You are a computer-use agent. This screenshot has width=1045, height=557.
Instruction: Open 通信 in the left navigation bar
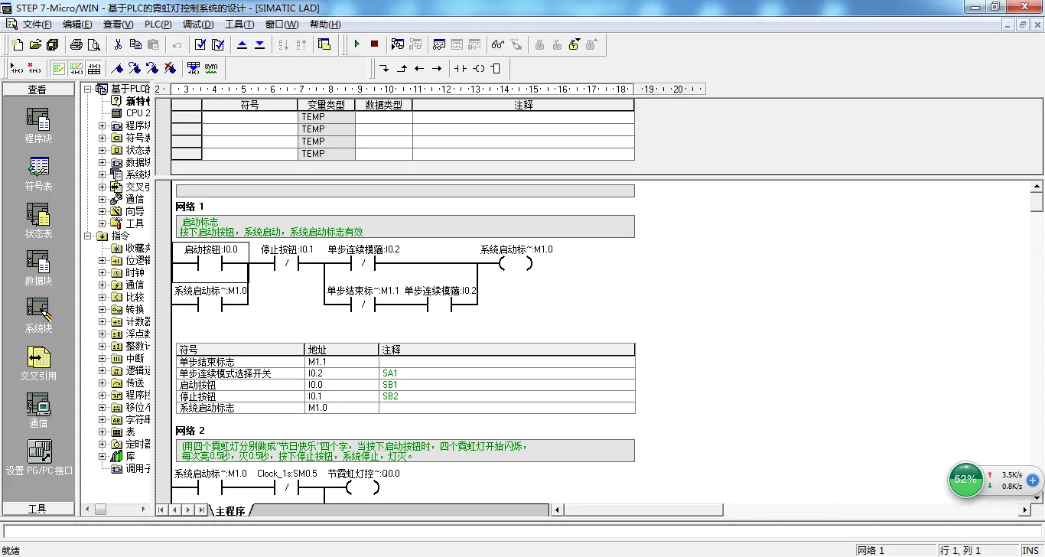tap(38, 411)
